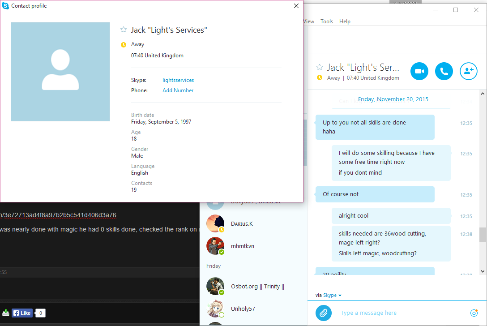Select the mhmtkvn contact
This screenshot has height=326, width=487.
click(x=253, y=246)
